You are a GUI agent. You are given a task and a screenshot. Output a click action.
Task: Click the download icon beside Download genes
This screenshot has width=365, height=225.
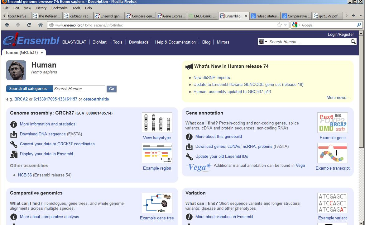coord(189,147)
